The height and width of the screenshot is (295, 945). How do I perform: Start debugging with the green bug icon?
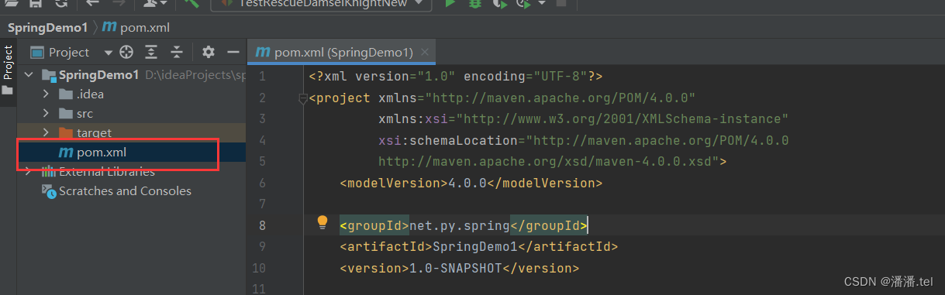[475, 4]
